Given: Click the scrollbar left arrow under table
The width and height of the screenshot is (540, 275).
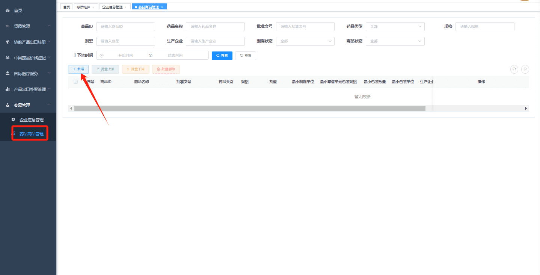Looking at the screenshot, I should 71,108.
